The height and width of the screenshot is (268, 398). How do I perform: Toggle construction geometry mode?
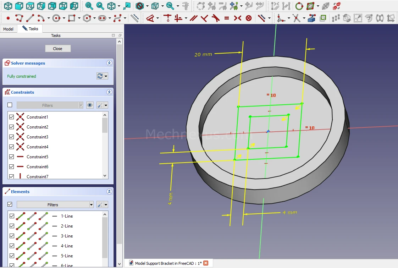[134, 18]
